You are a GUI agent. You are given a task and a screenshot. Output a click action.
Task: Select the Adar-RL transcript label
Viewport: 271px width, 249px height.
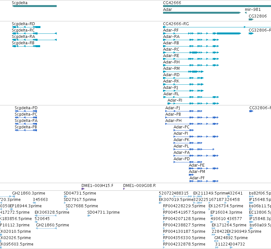(171, 94)
